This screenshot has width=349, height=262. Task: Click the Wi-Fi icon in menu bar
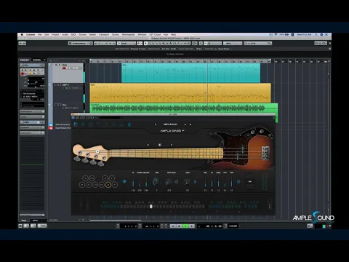coord(276,35)
